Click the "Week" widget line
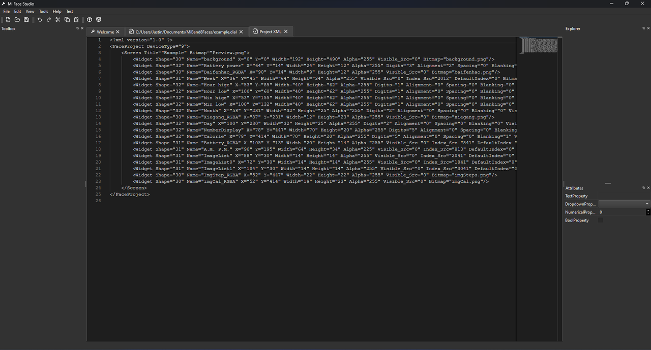Viewport: 651px width, 350px height. coord(324,79)
